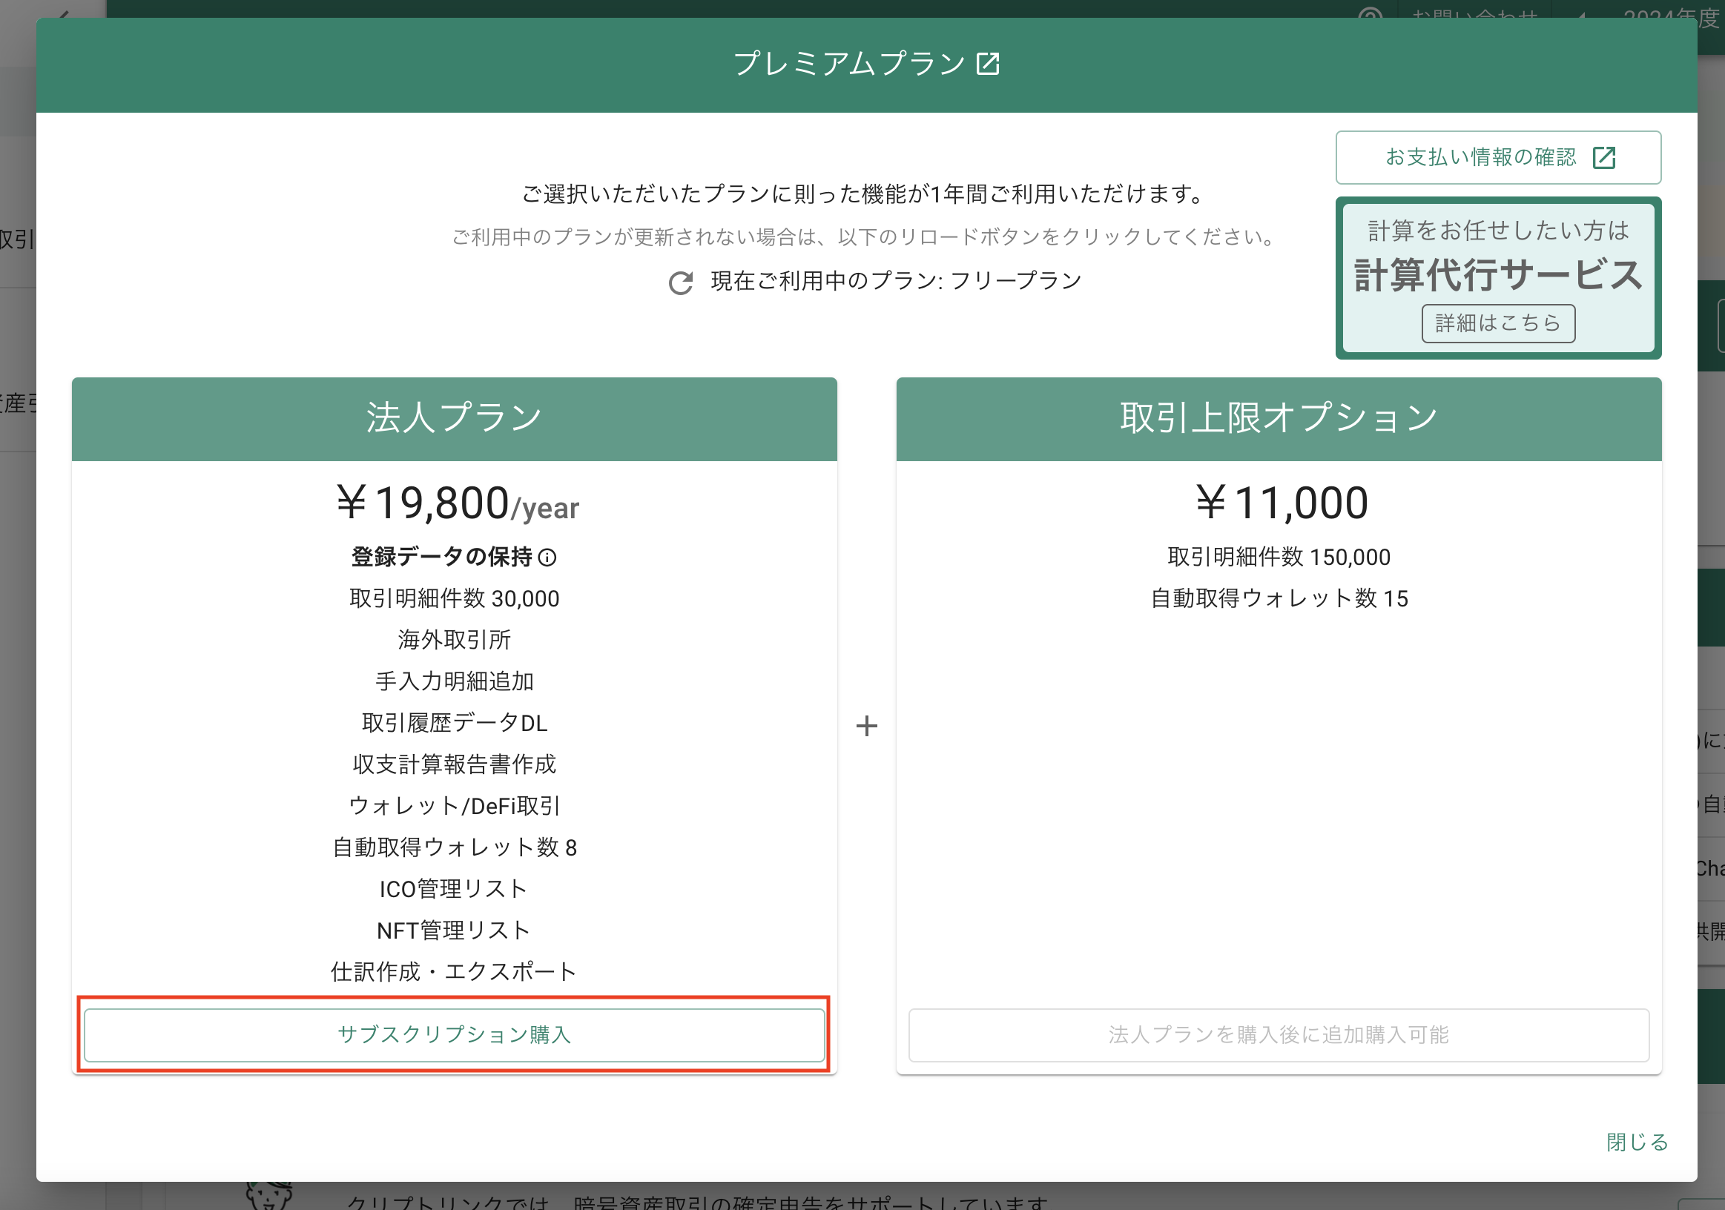This screenshot has height=1210, width=1725.
Task: Click 手入力明細追加 feature text
Action: [x=454, y=681]
